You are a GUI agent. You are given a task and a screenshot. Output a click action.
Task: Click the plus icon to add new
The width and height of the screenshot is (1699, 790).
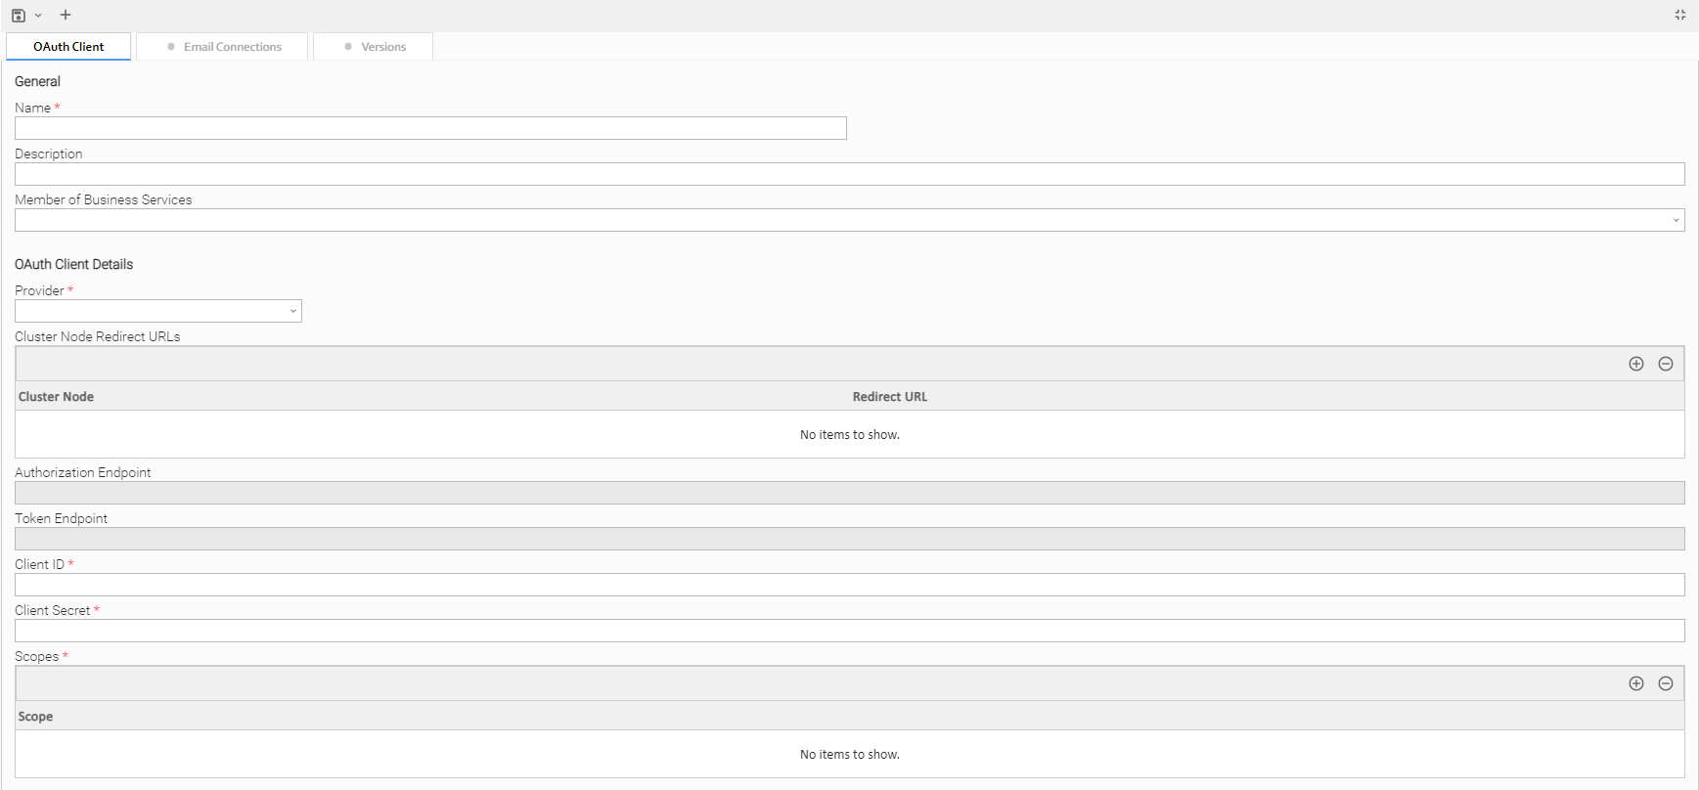click(66, 15)
